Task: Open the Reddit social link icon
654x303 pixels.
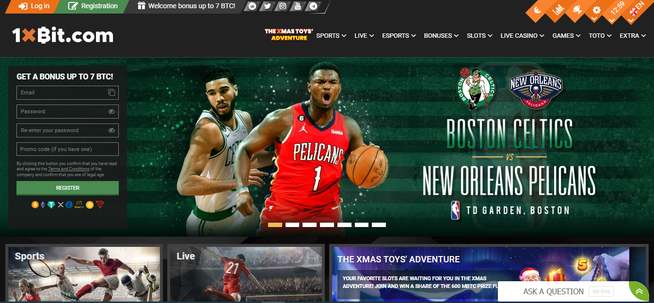Action: click(252, 6)
